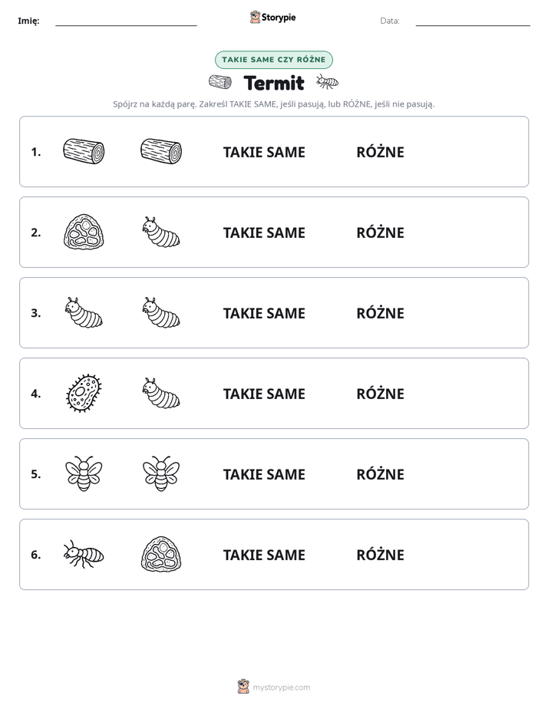Click the termite mound picture in row 2
The height and width of the screenshot is (709, 548).
[84, 232]
